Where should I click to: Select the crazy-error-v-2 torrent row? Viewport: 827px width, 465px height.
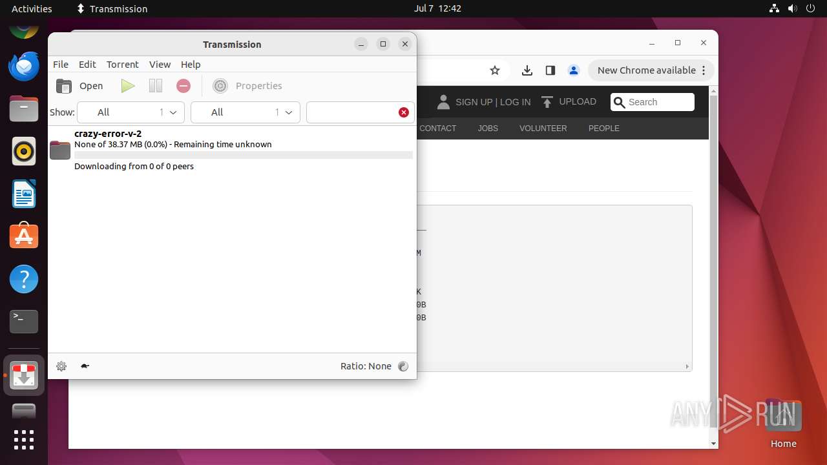232,150
